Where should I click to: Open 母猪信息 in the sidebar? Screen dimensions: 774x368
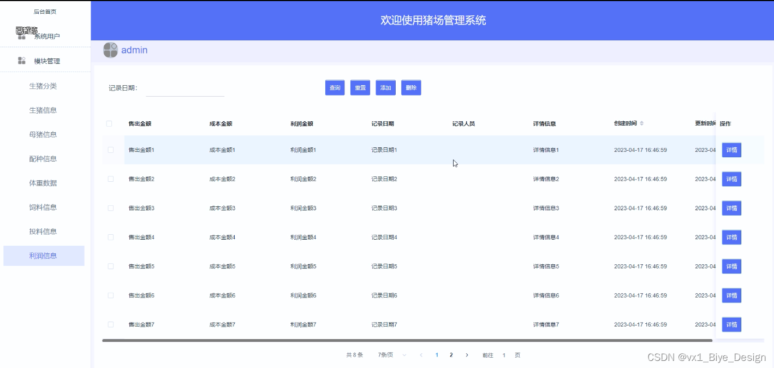43,134
